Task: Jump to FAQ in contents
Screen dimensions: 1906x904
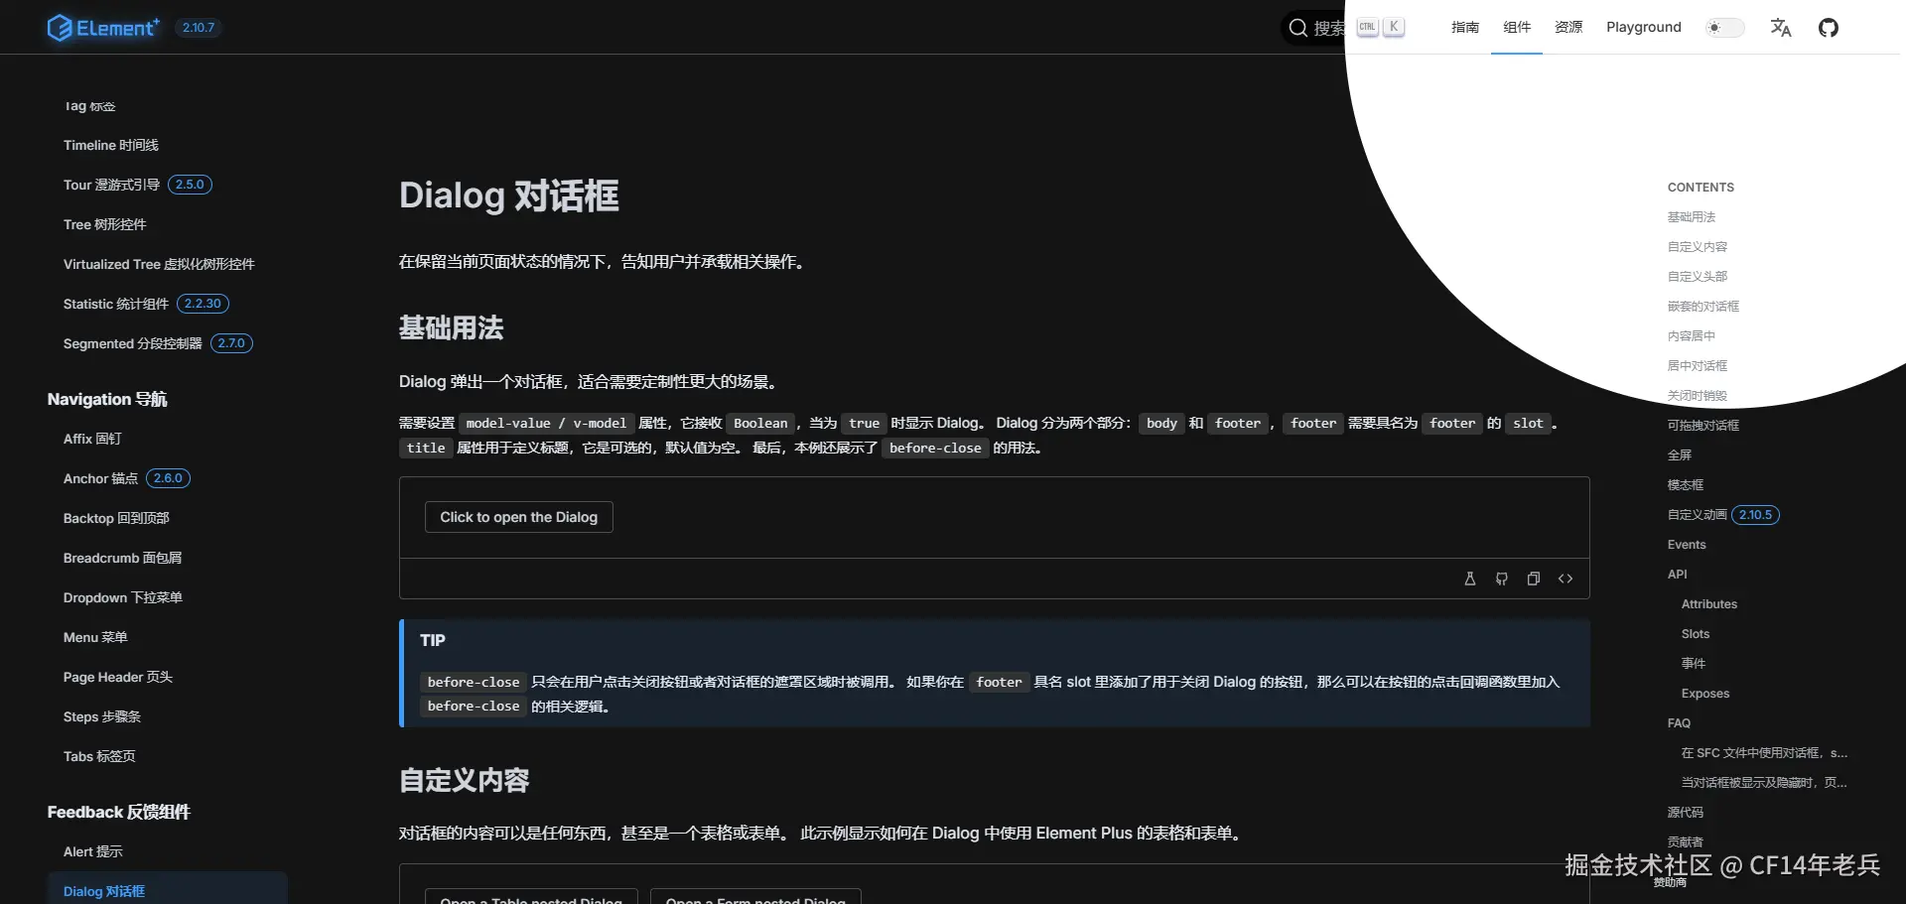Action: tap(1679, 723)
